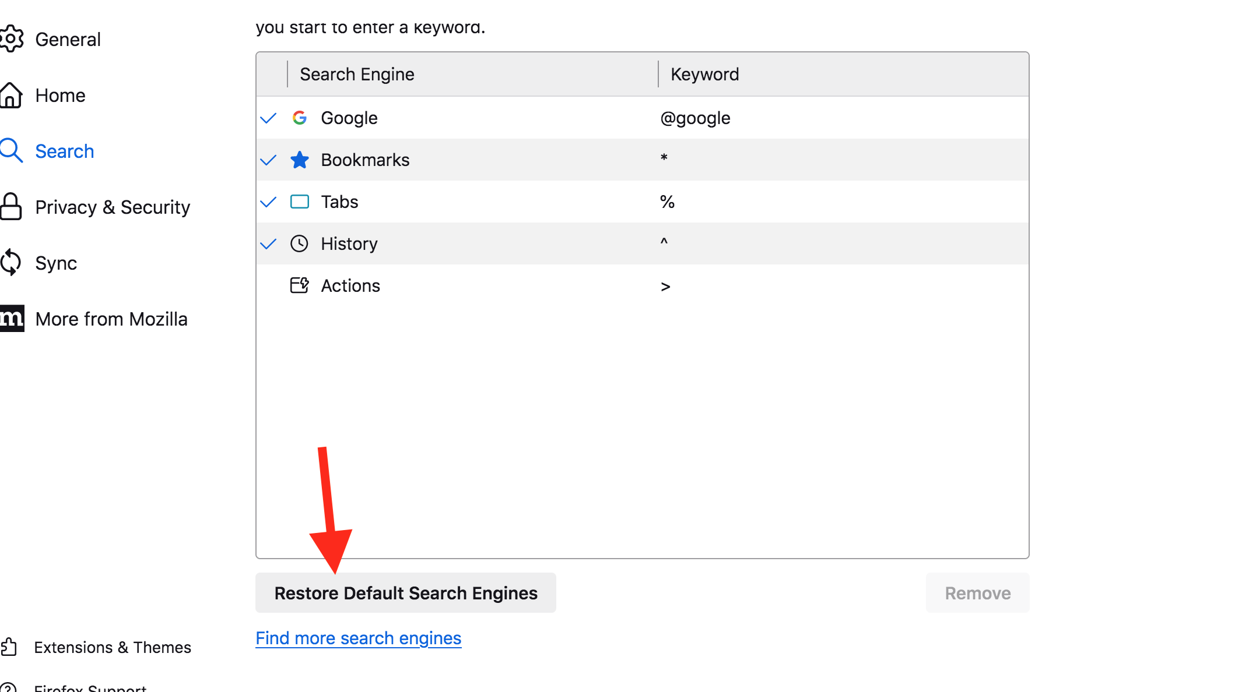Click the Privacy & Security lock icon
Viewport: 1249px width, 692px height.
click(11, 207)
